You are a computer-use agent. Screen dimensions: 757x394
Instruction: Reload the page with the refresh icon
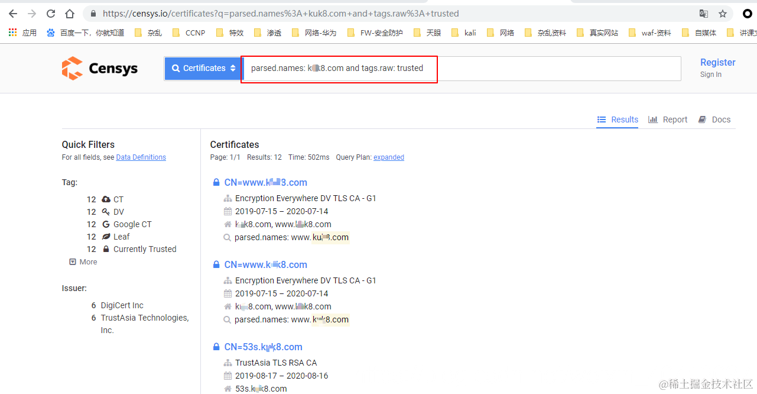[51, 14]
